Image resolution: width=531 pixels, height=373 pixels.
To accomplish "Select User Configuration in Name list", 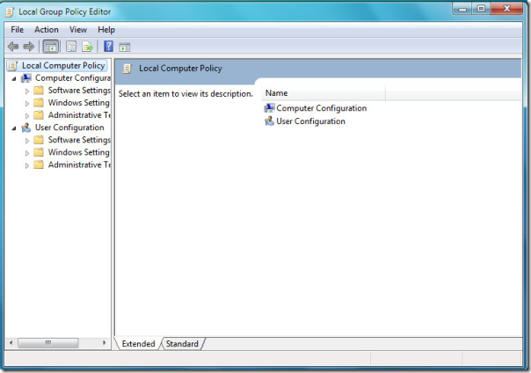I will (x=310, y=121).
